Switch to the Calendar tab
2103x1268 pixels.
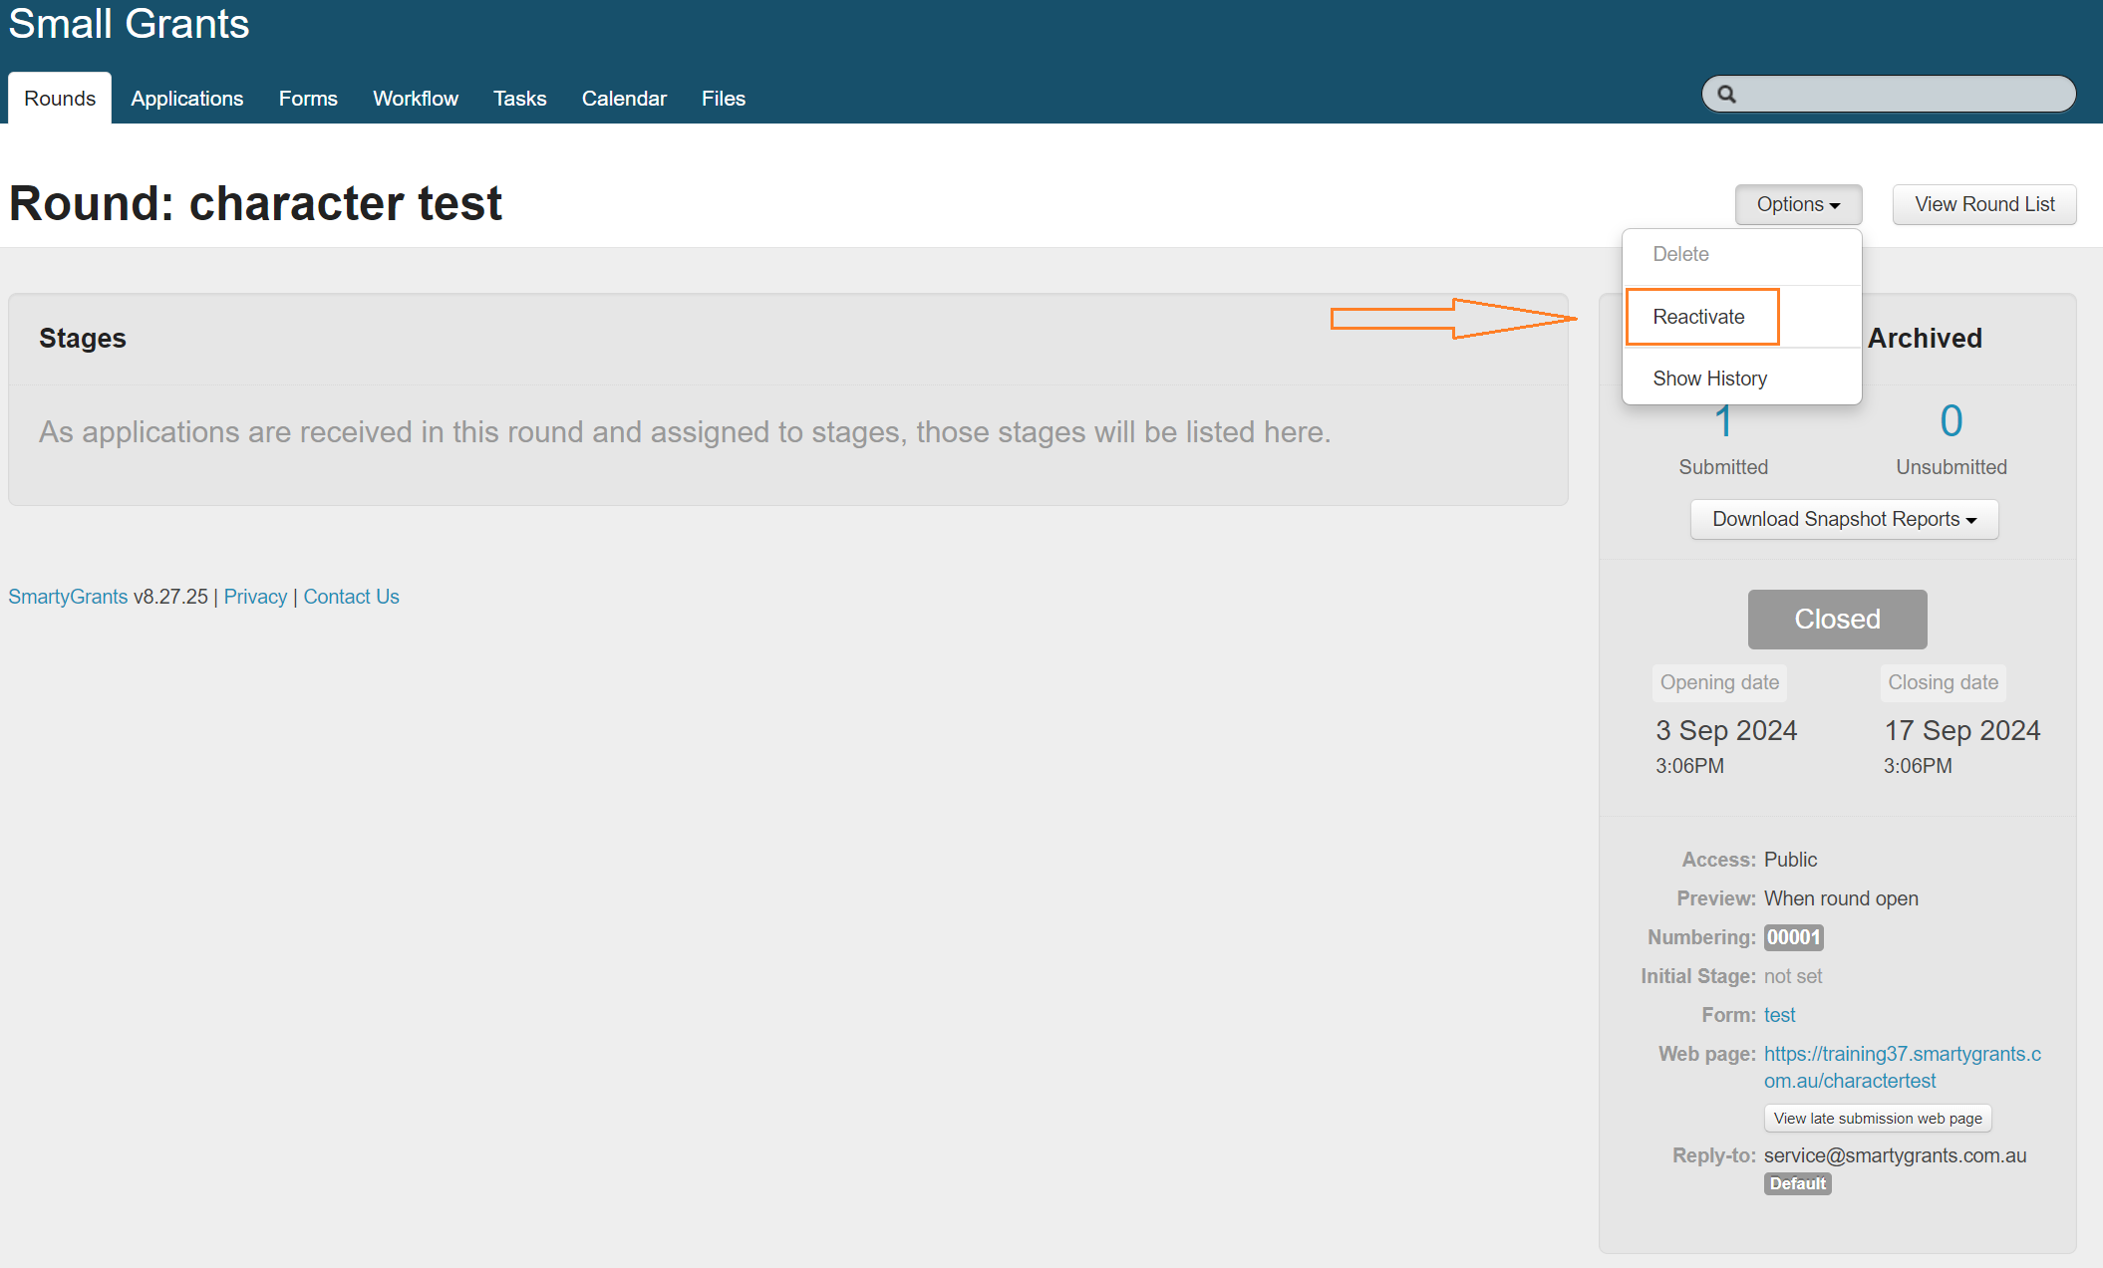[624, 99]
